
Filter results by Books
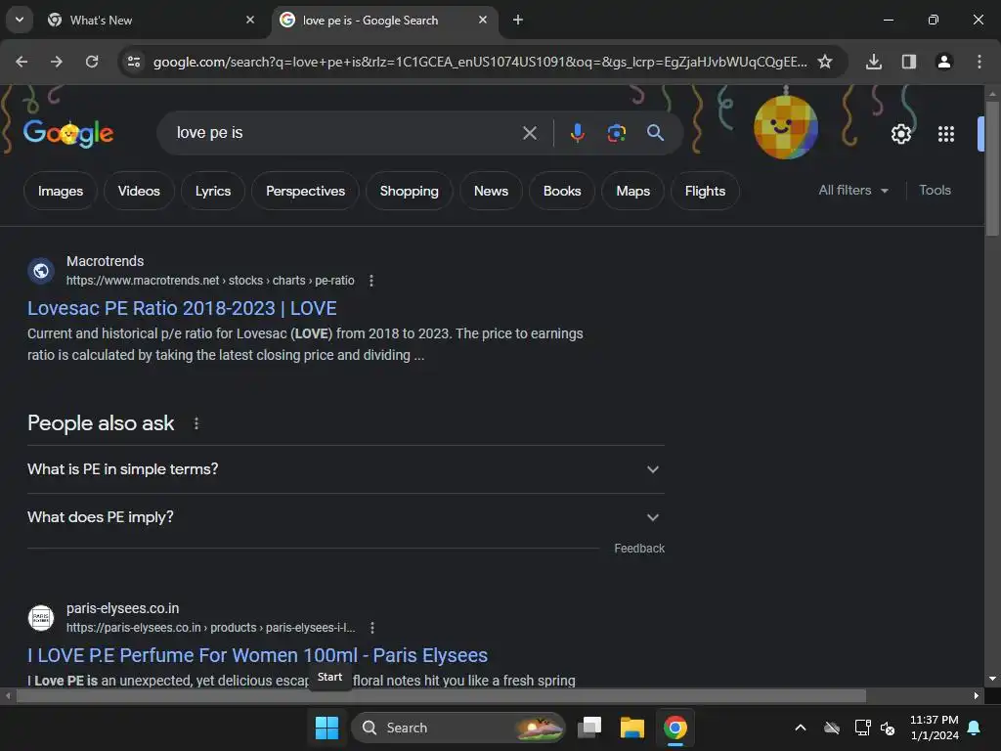pyautogui.click(x=562, y=191)
